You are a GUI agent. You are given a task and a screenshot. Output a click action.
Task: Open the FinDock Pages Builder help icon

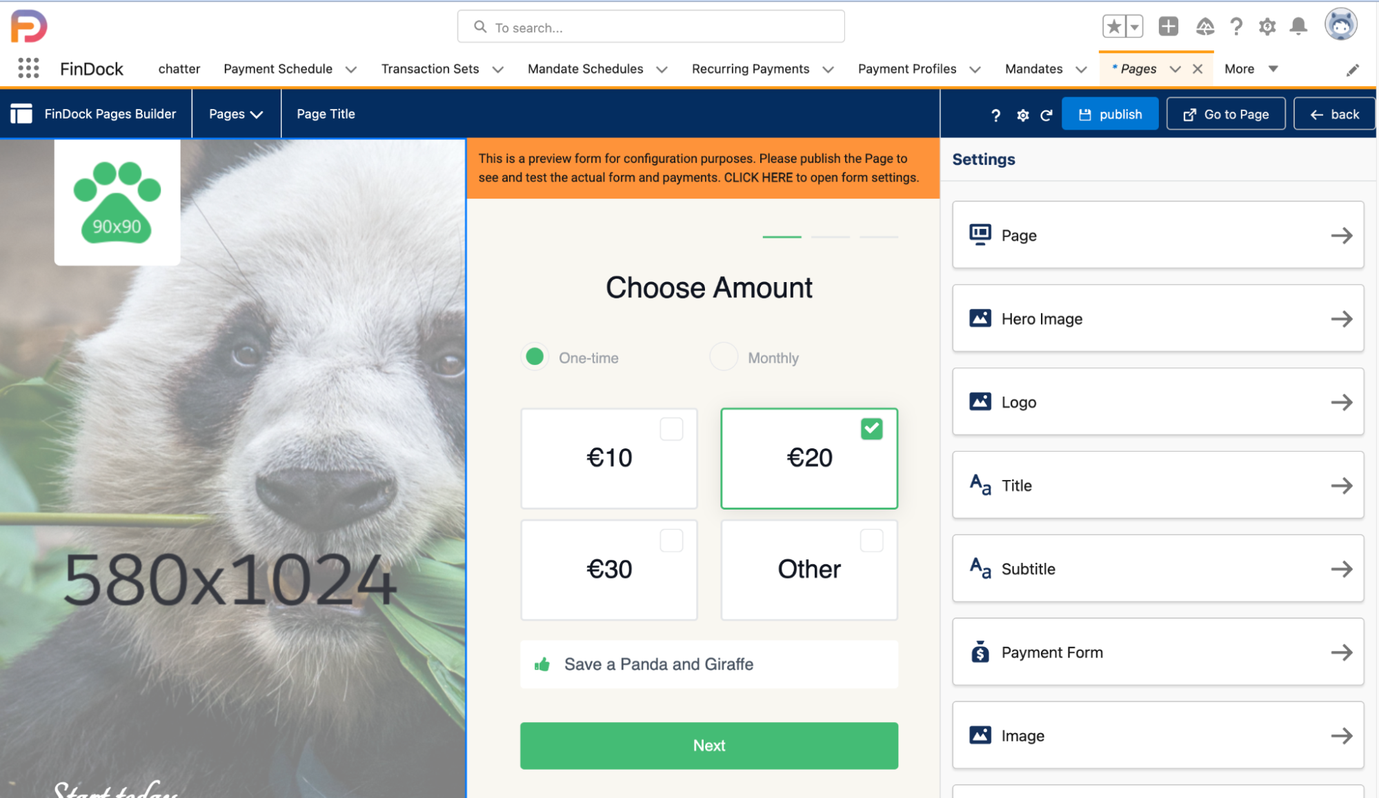point(994,114)
